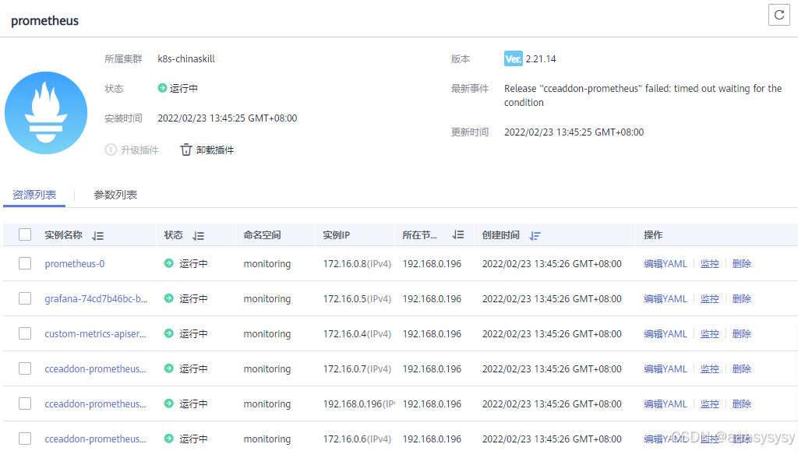Image resolution: width=798 pixels, height=451 pixels.
Task: Sort by creation time column
Action: click(535, 236)
